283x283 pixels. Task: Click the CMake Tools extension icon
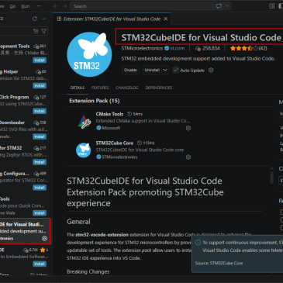point(84,121)
